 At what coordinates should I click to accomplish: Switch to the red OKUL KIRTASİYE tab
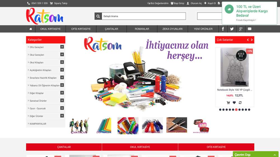coord(140,147)
